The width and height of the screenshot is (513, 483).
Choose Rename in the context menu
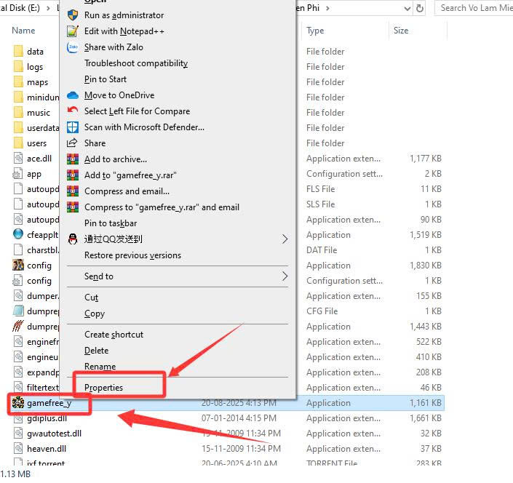tap(100, 367)
